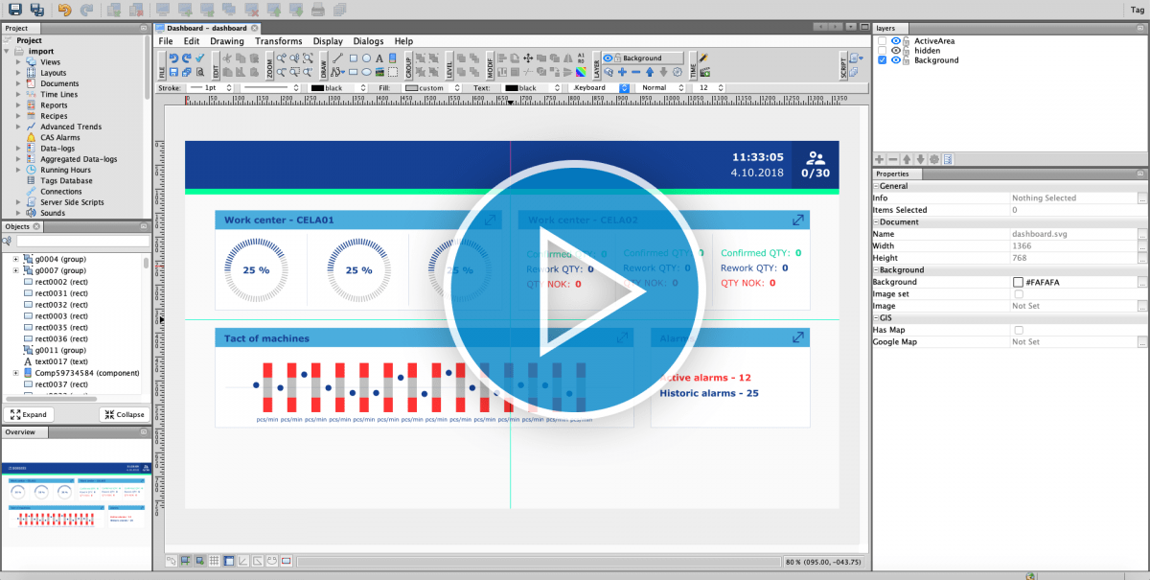
Task: Select the Line drawing tool
Action: (x=339, y=58)
